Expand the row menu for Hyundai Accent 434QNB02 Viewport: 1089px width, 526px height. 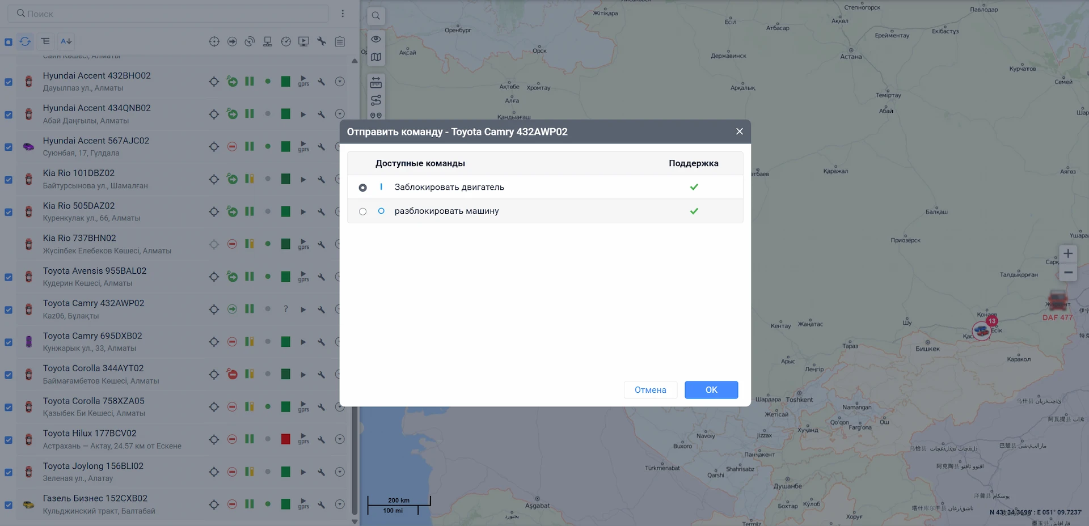click(x=340, y=114)
